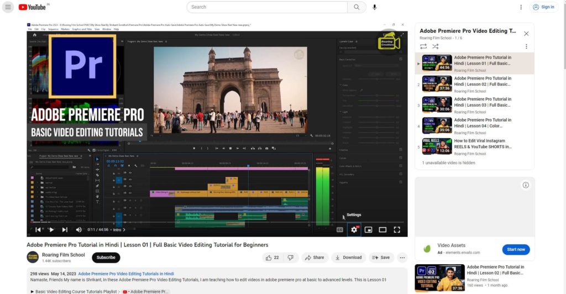Open player Settings gear

click(x=354, y=230)
